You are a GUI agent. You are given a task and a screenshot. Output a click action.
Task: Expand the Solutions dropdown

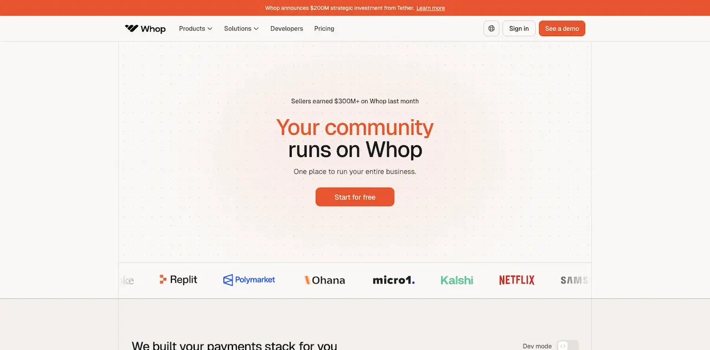click(x=241, y=28)
